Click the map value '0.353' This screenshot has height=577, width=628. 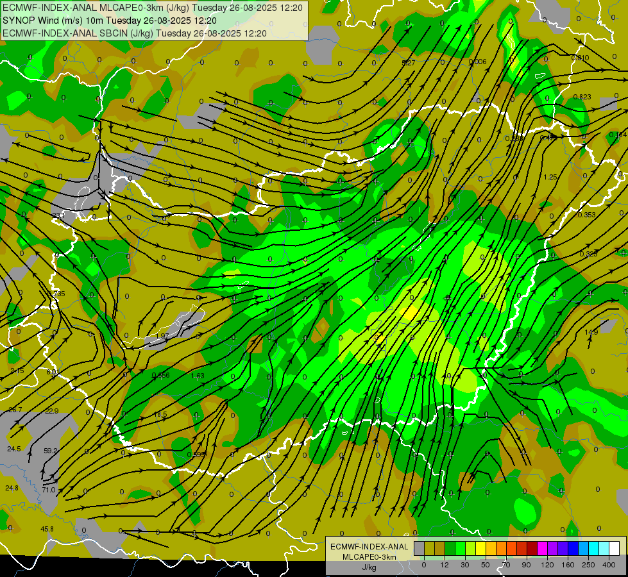pos(587,215)
